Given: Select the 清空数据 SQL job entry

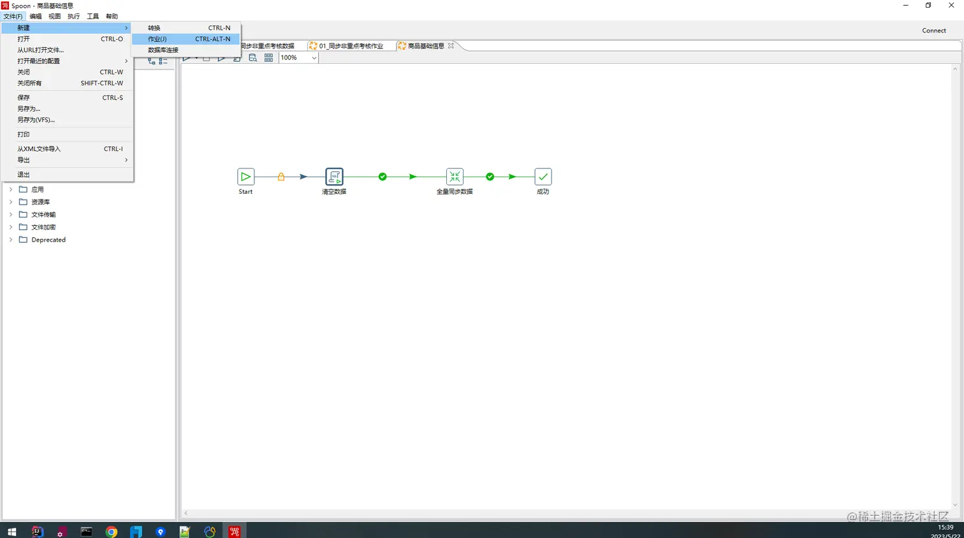Looking at the screenshot, I should point(334,177).
